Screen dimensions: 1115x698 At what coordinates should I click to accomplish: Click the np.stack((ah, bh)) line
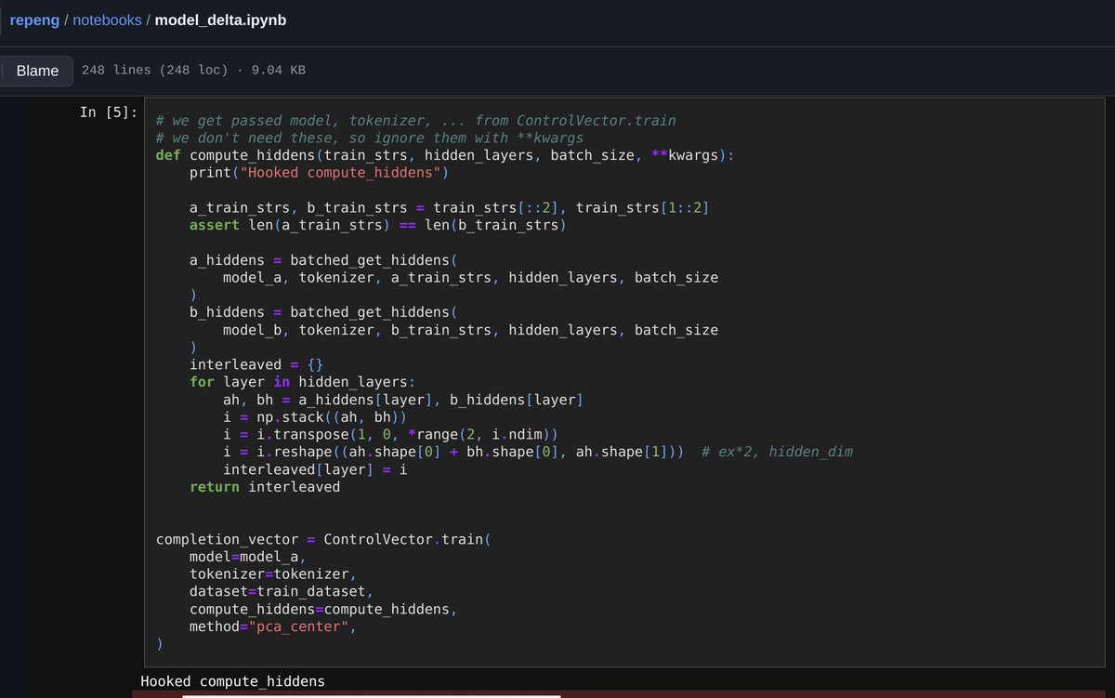point(314,417)
